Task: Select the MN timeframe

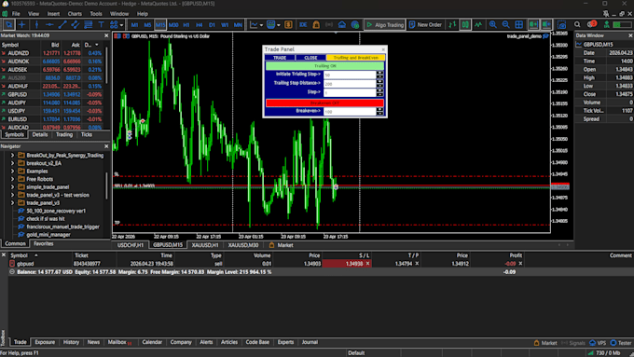Action: tap(238, 25)
